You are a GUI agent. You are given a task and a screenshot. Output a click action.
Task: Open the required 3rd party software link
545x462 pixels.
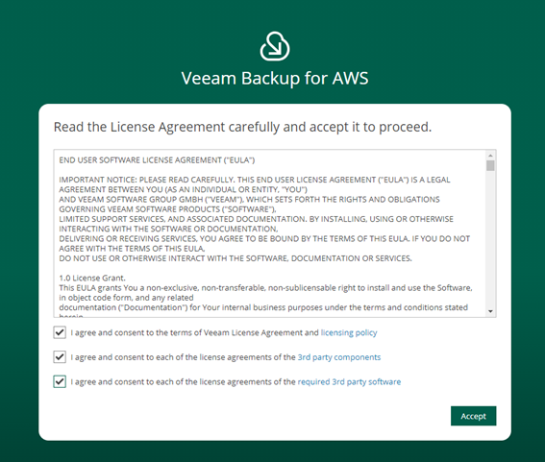coord(349,381)
